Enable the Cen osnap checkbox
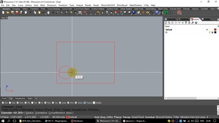 pos(32,102)
